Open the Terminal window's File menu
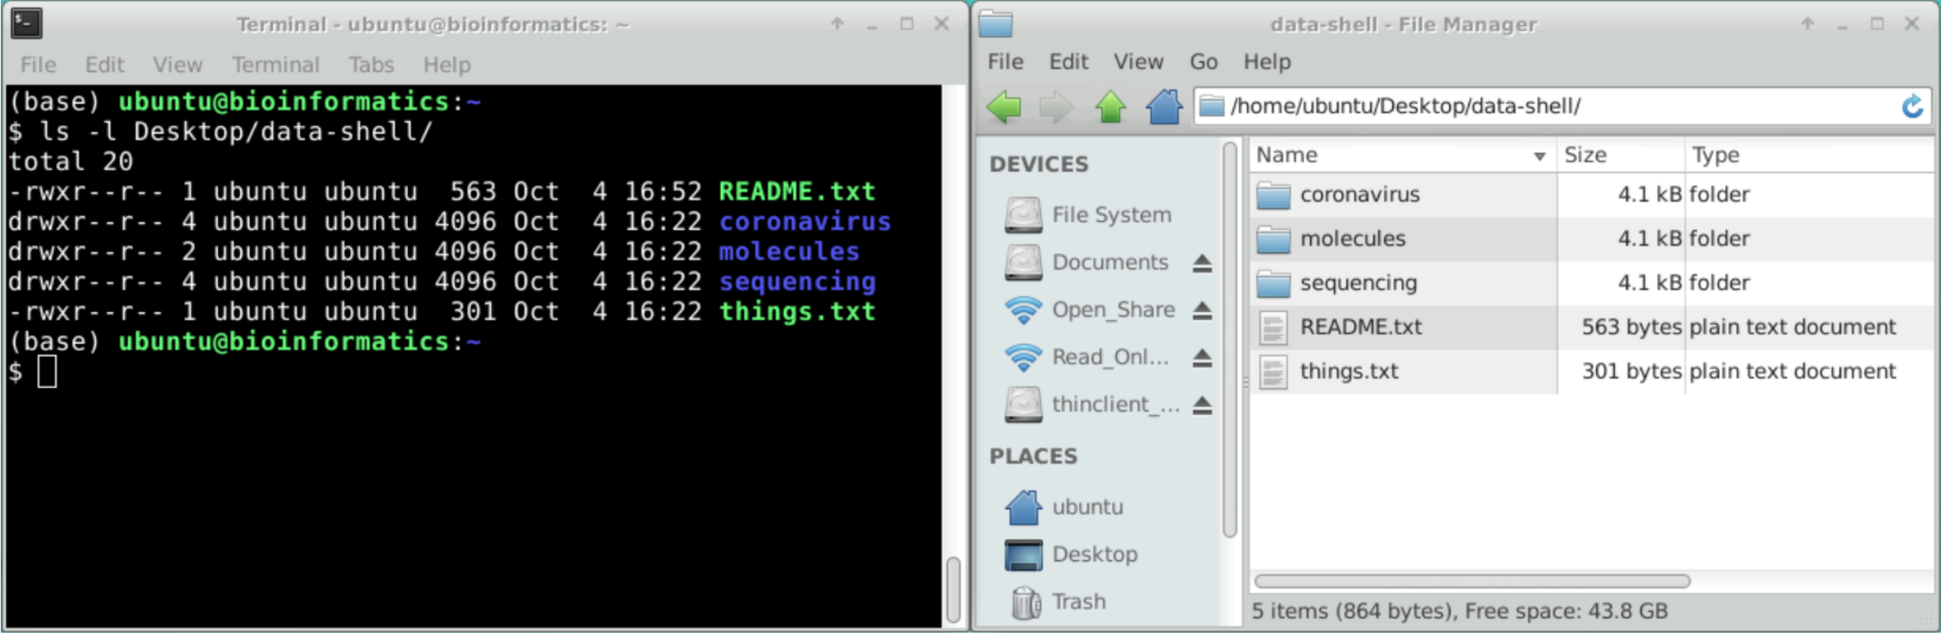The height and width of the screenshot is (634, 1941). tap(38, 64)
